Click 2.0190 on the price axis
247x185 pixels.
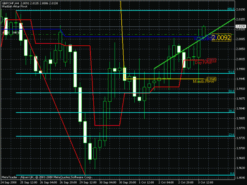(241, 10)
